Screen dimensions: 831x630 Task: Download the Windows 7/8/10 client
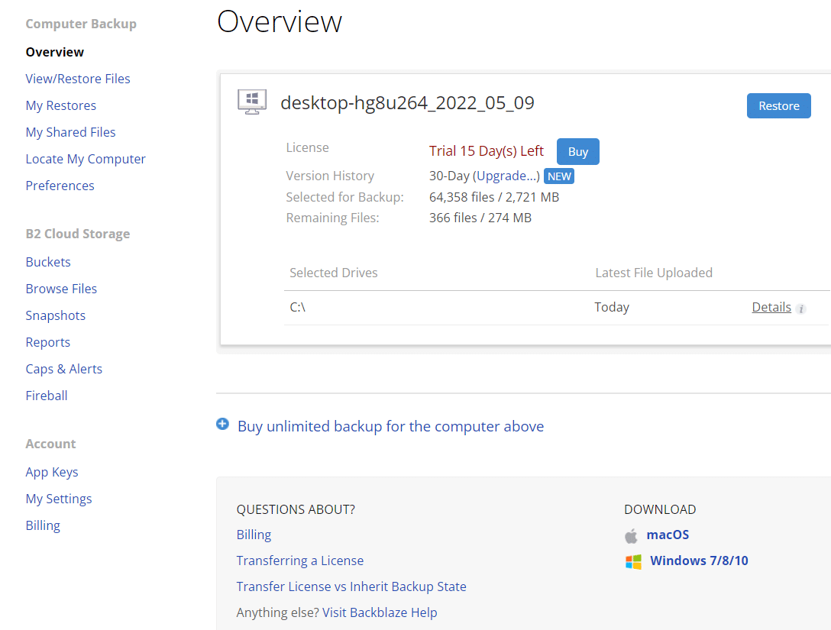coord(699,561)
